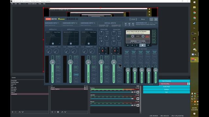Image resolution: width=209 pixels, height=117 pixels.
Task: Click Studio Mode button
Action: (167, 87)
